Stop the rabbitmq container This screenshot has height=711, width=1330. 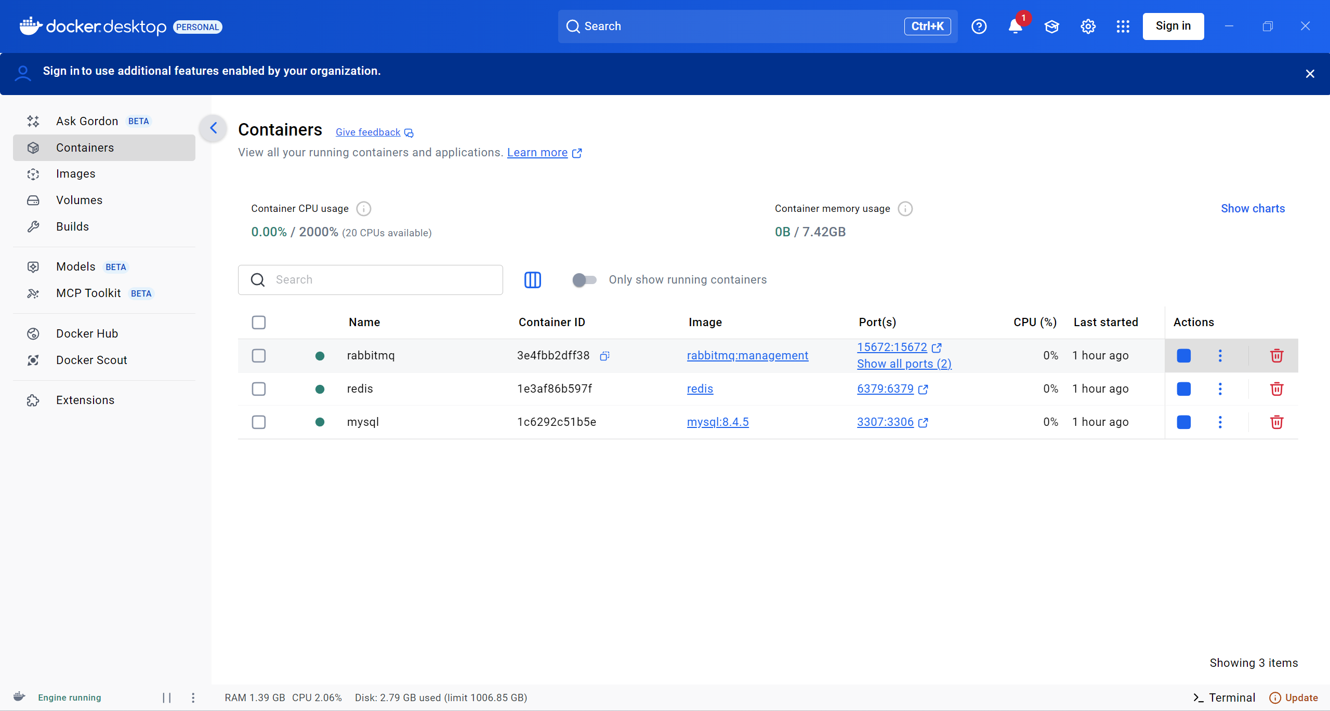[x=1183, y=356]
